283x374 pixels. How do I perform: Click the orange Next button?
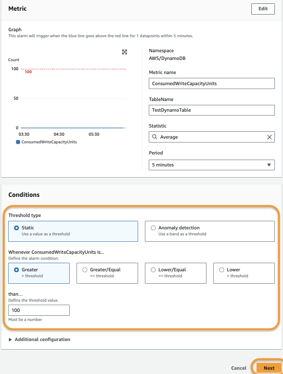point(269,368)
